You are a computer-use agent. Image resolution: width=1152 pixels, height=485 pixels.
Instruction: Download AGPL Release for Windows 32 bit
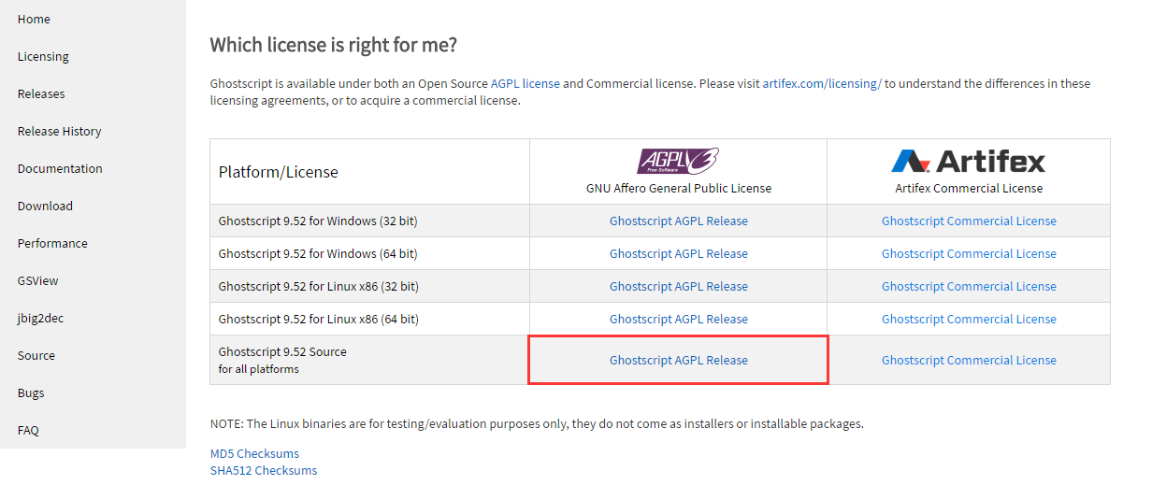pyautogui.click(x=679, y=221)
